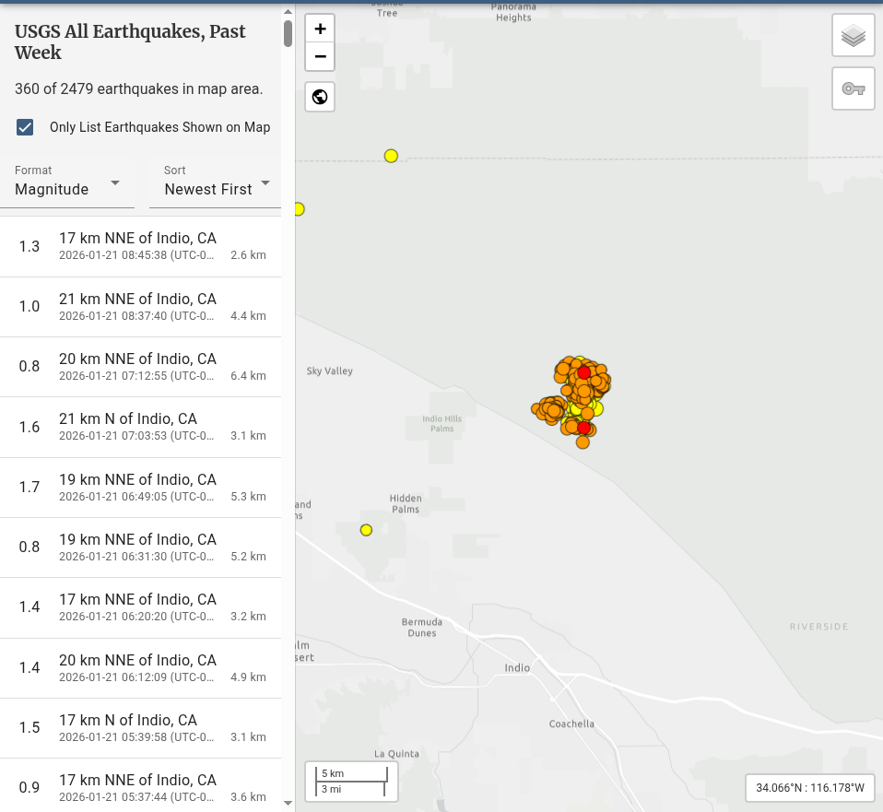This screenshot has width=883, height=812.
Task: Zoom out of the map
Action: (x=320, y=56)
